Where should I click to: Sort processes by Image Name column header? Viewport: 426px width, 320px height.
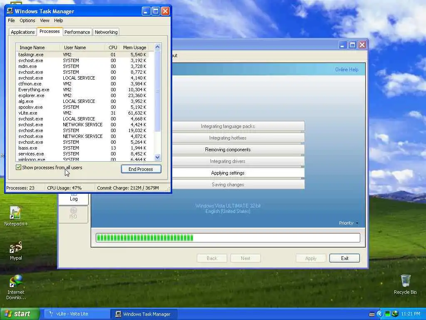(x=38, y=47)
